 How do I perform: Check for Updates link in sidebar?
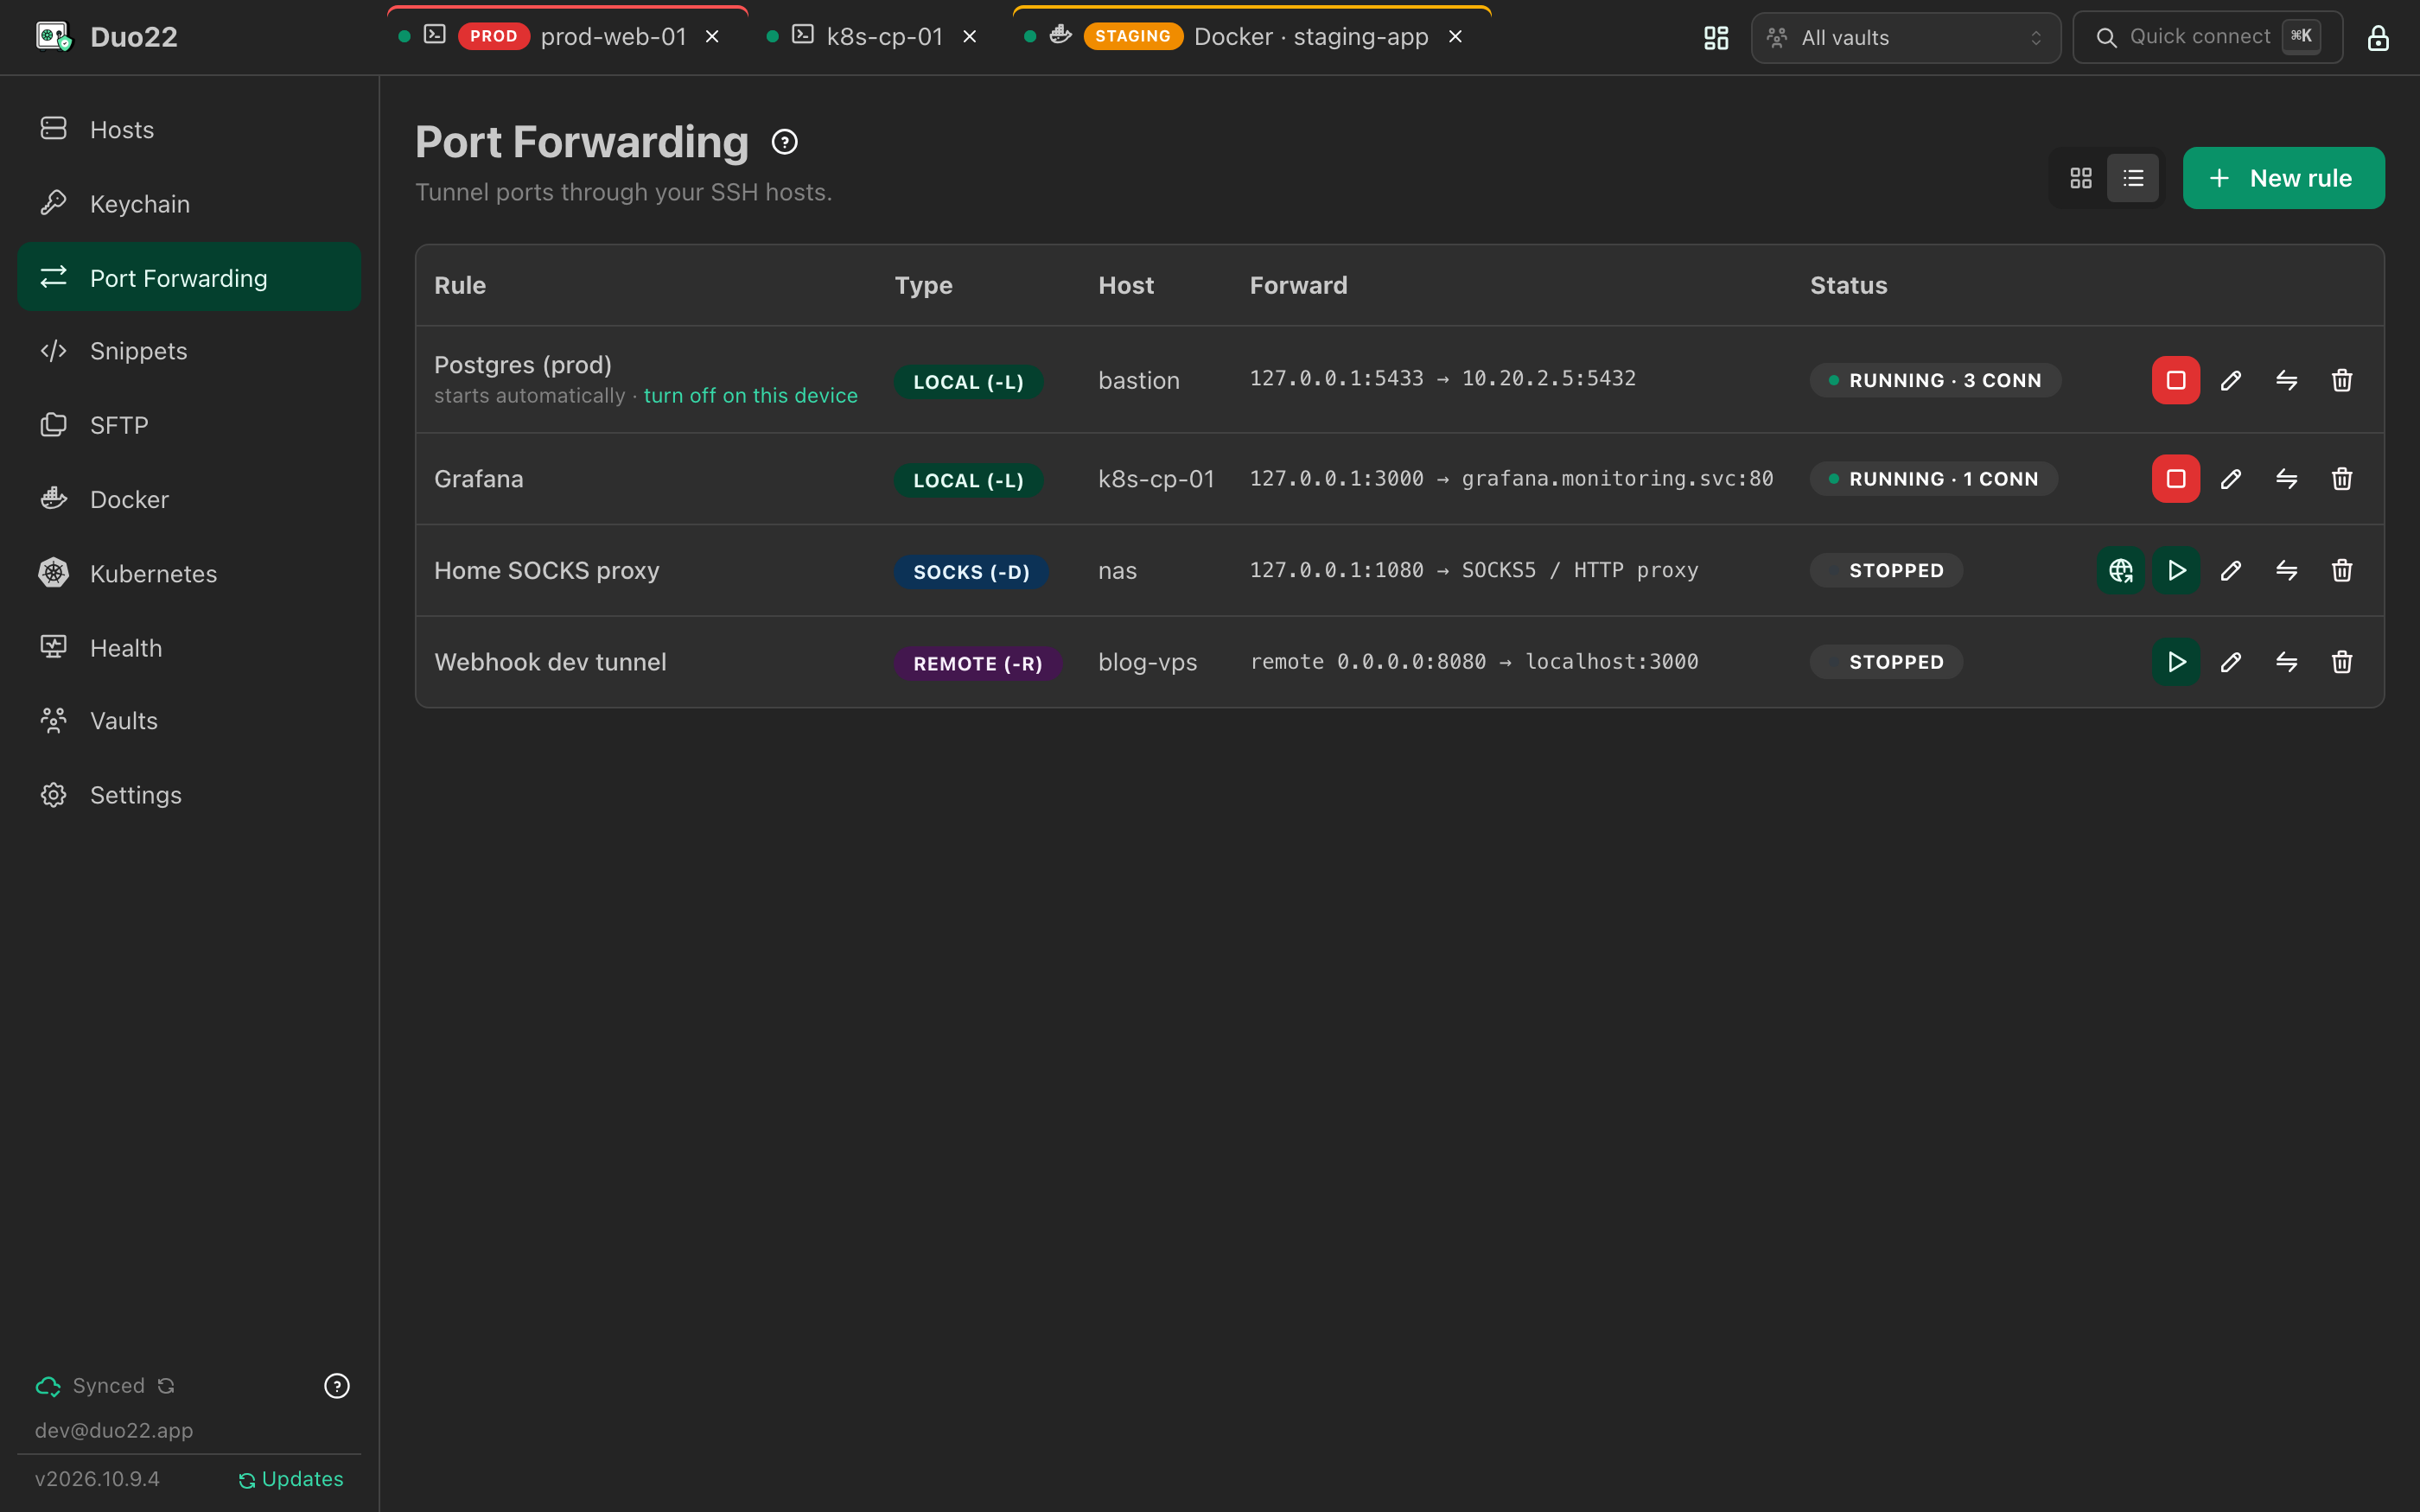click(291, 1479)
